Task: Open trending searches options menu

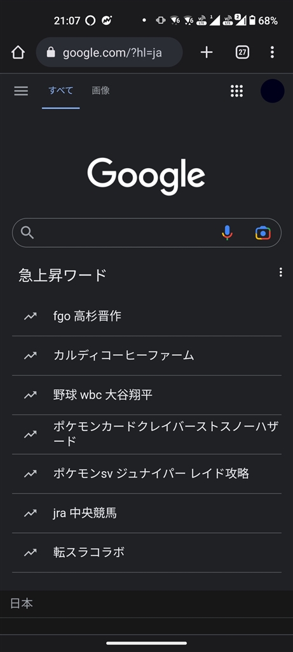Action: pyautogui.click(x=281, y=273)
